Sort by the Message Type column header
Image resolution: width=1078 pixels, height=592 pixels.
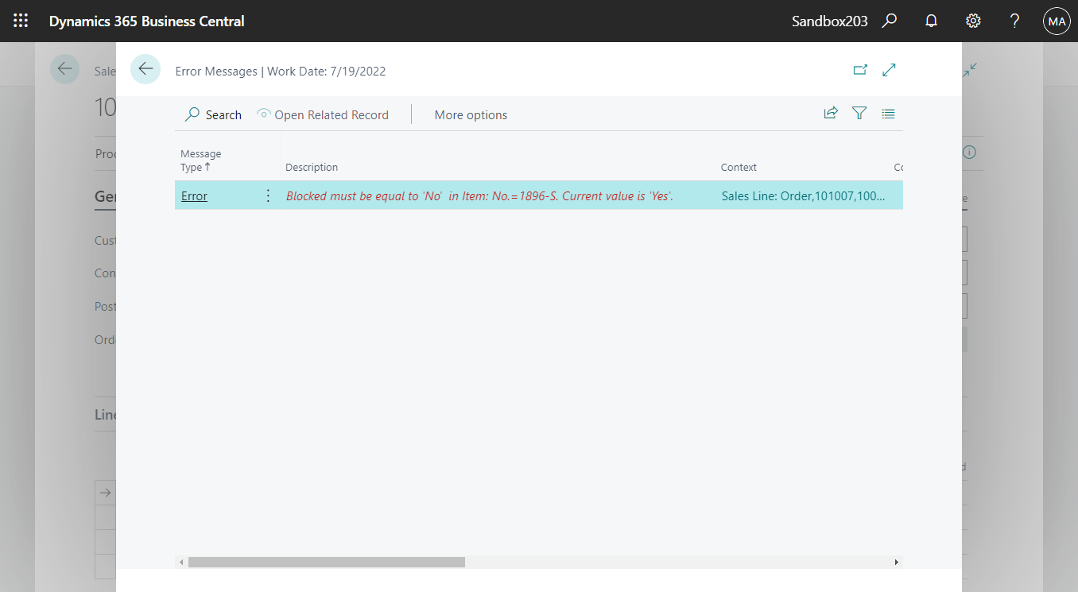click(x=200, y=161)
